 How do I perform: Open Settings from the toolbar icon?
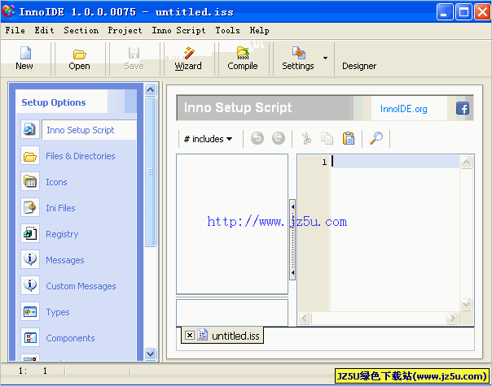click(x=298, y=53)
